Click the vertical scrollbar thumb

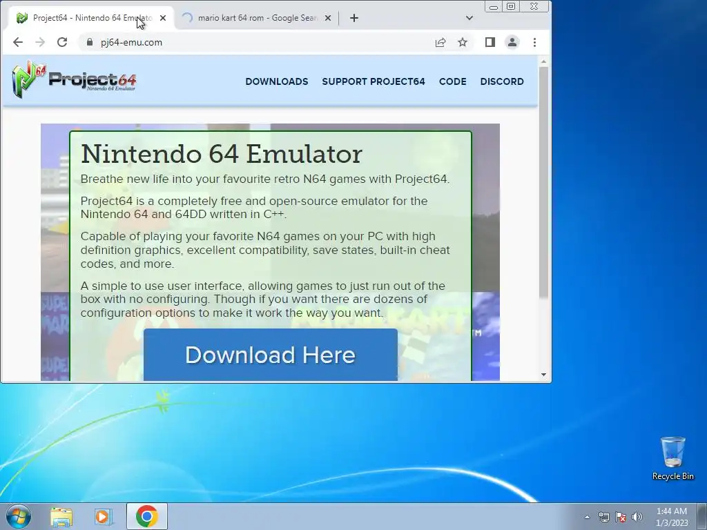[x=543, y=182]
